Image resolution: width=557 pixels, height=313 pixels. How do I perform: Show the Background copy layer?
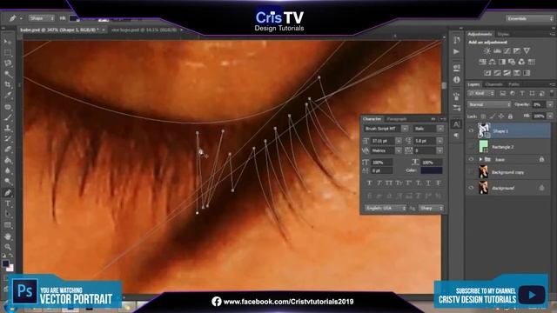tap(471, 172)
